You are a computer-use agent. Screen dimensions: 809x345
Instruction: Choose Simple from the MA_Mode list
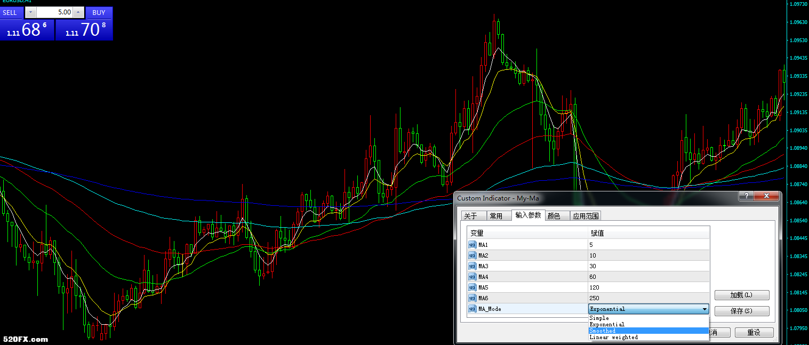pos(649,318)
